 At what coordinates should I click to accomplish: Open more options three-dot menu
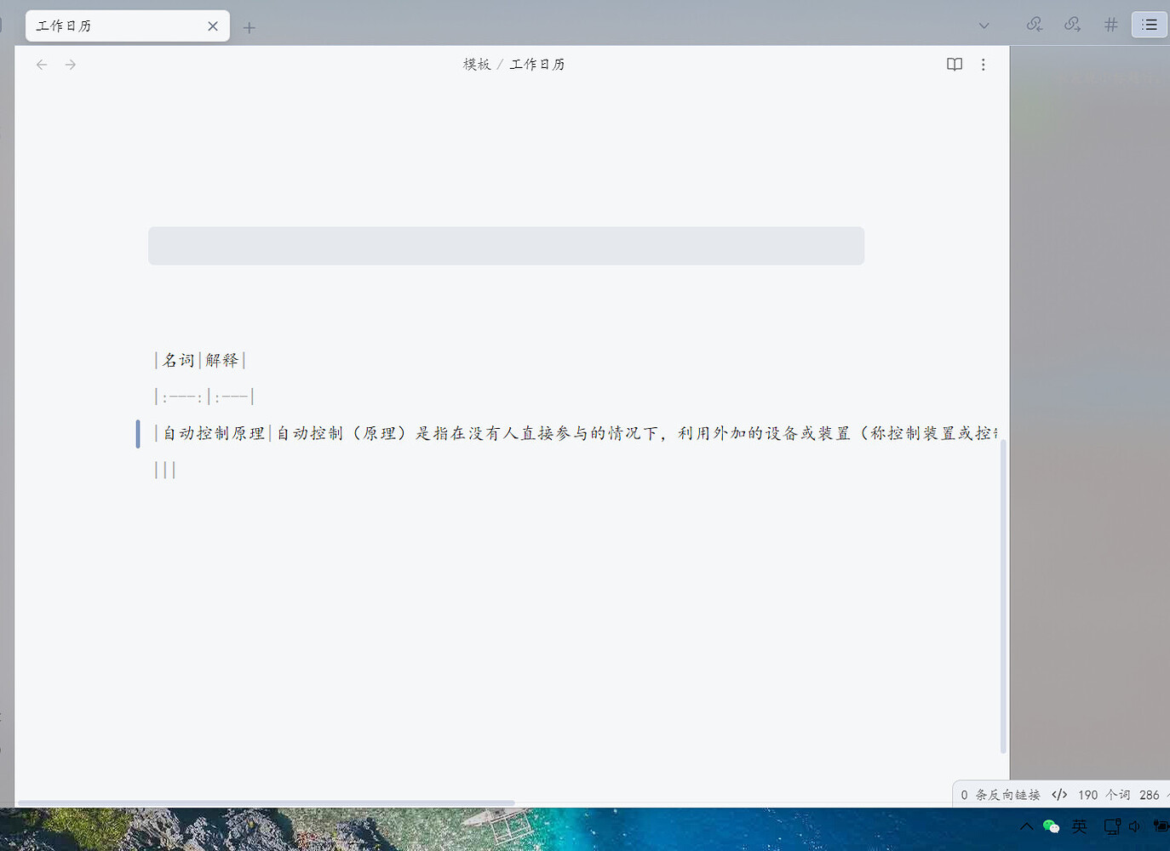(983, 65)
